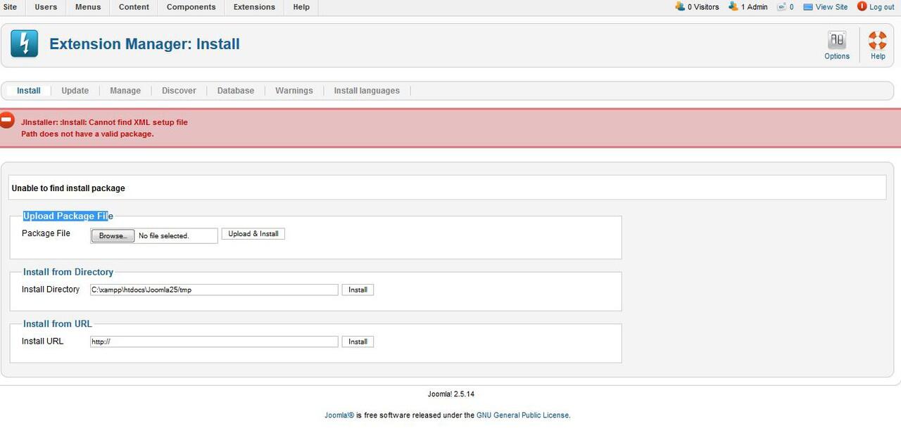Click the 'Install URL' label
The height and width of the screenshot is (428, 901).
click(42, 342)
